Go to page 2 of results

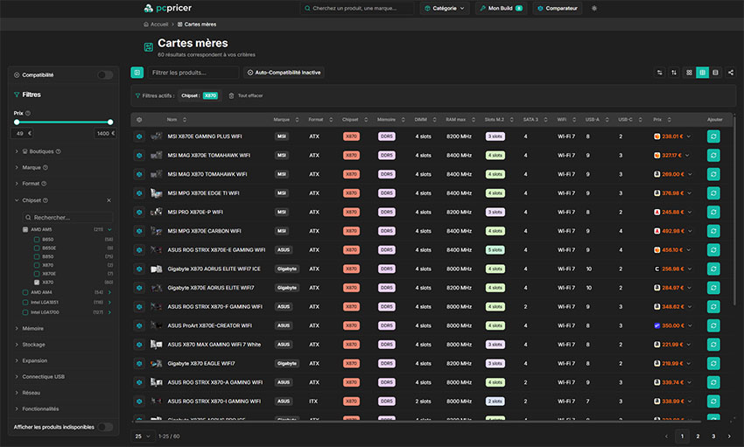[698, 436]
